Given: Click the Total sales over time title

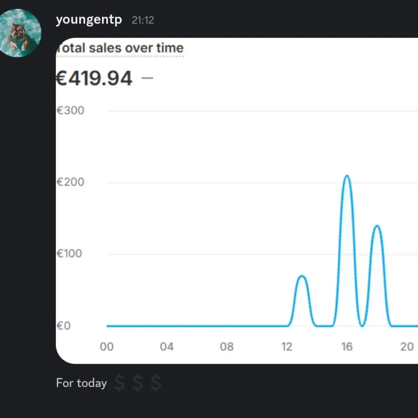Looking at the screenshot, I should point(120,48).
